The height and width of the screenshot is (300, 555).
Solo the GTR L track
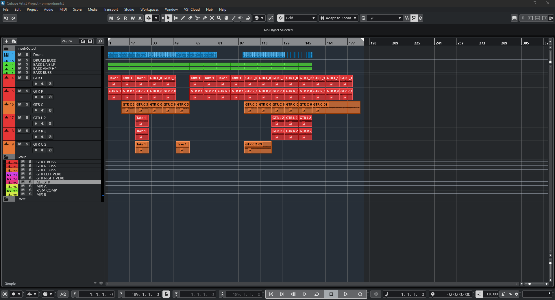coord(27,78)
